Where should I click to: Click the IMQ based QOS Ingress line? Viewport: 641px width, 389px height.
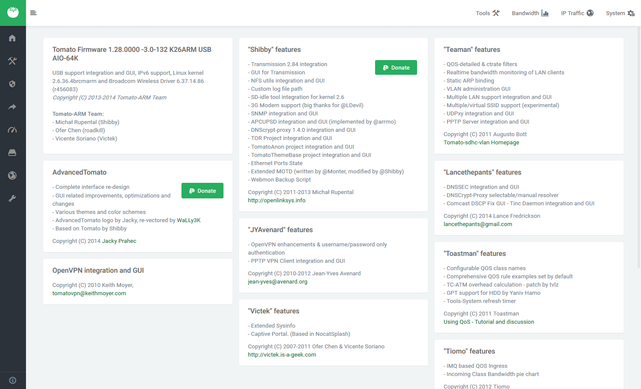click(475, 366)
